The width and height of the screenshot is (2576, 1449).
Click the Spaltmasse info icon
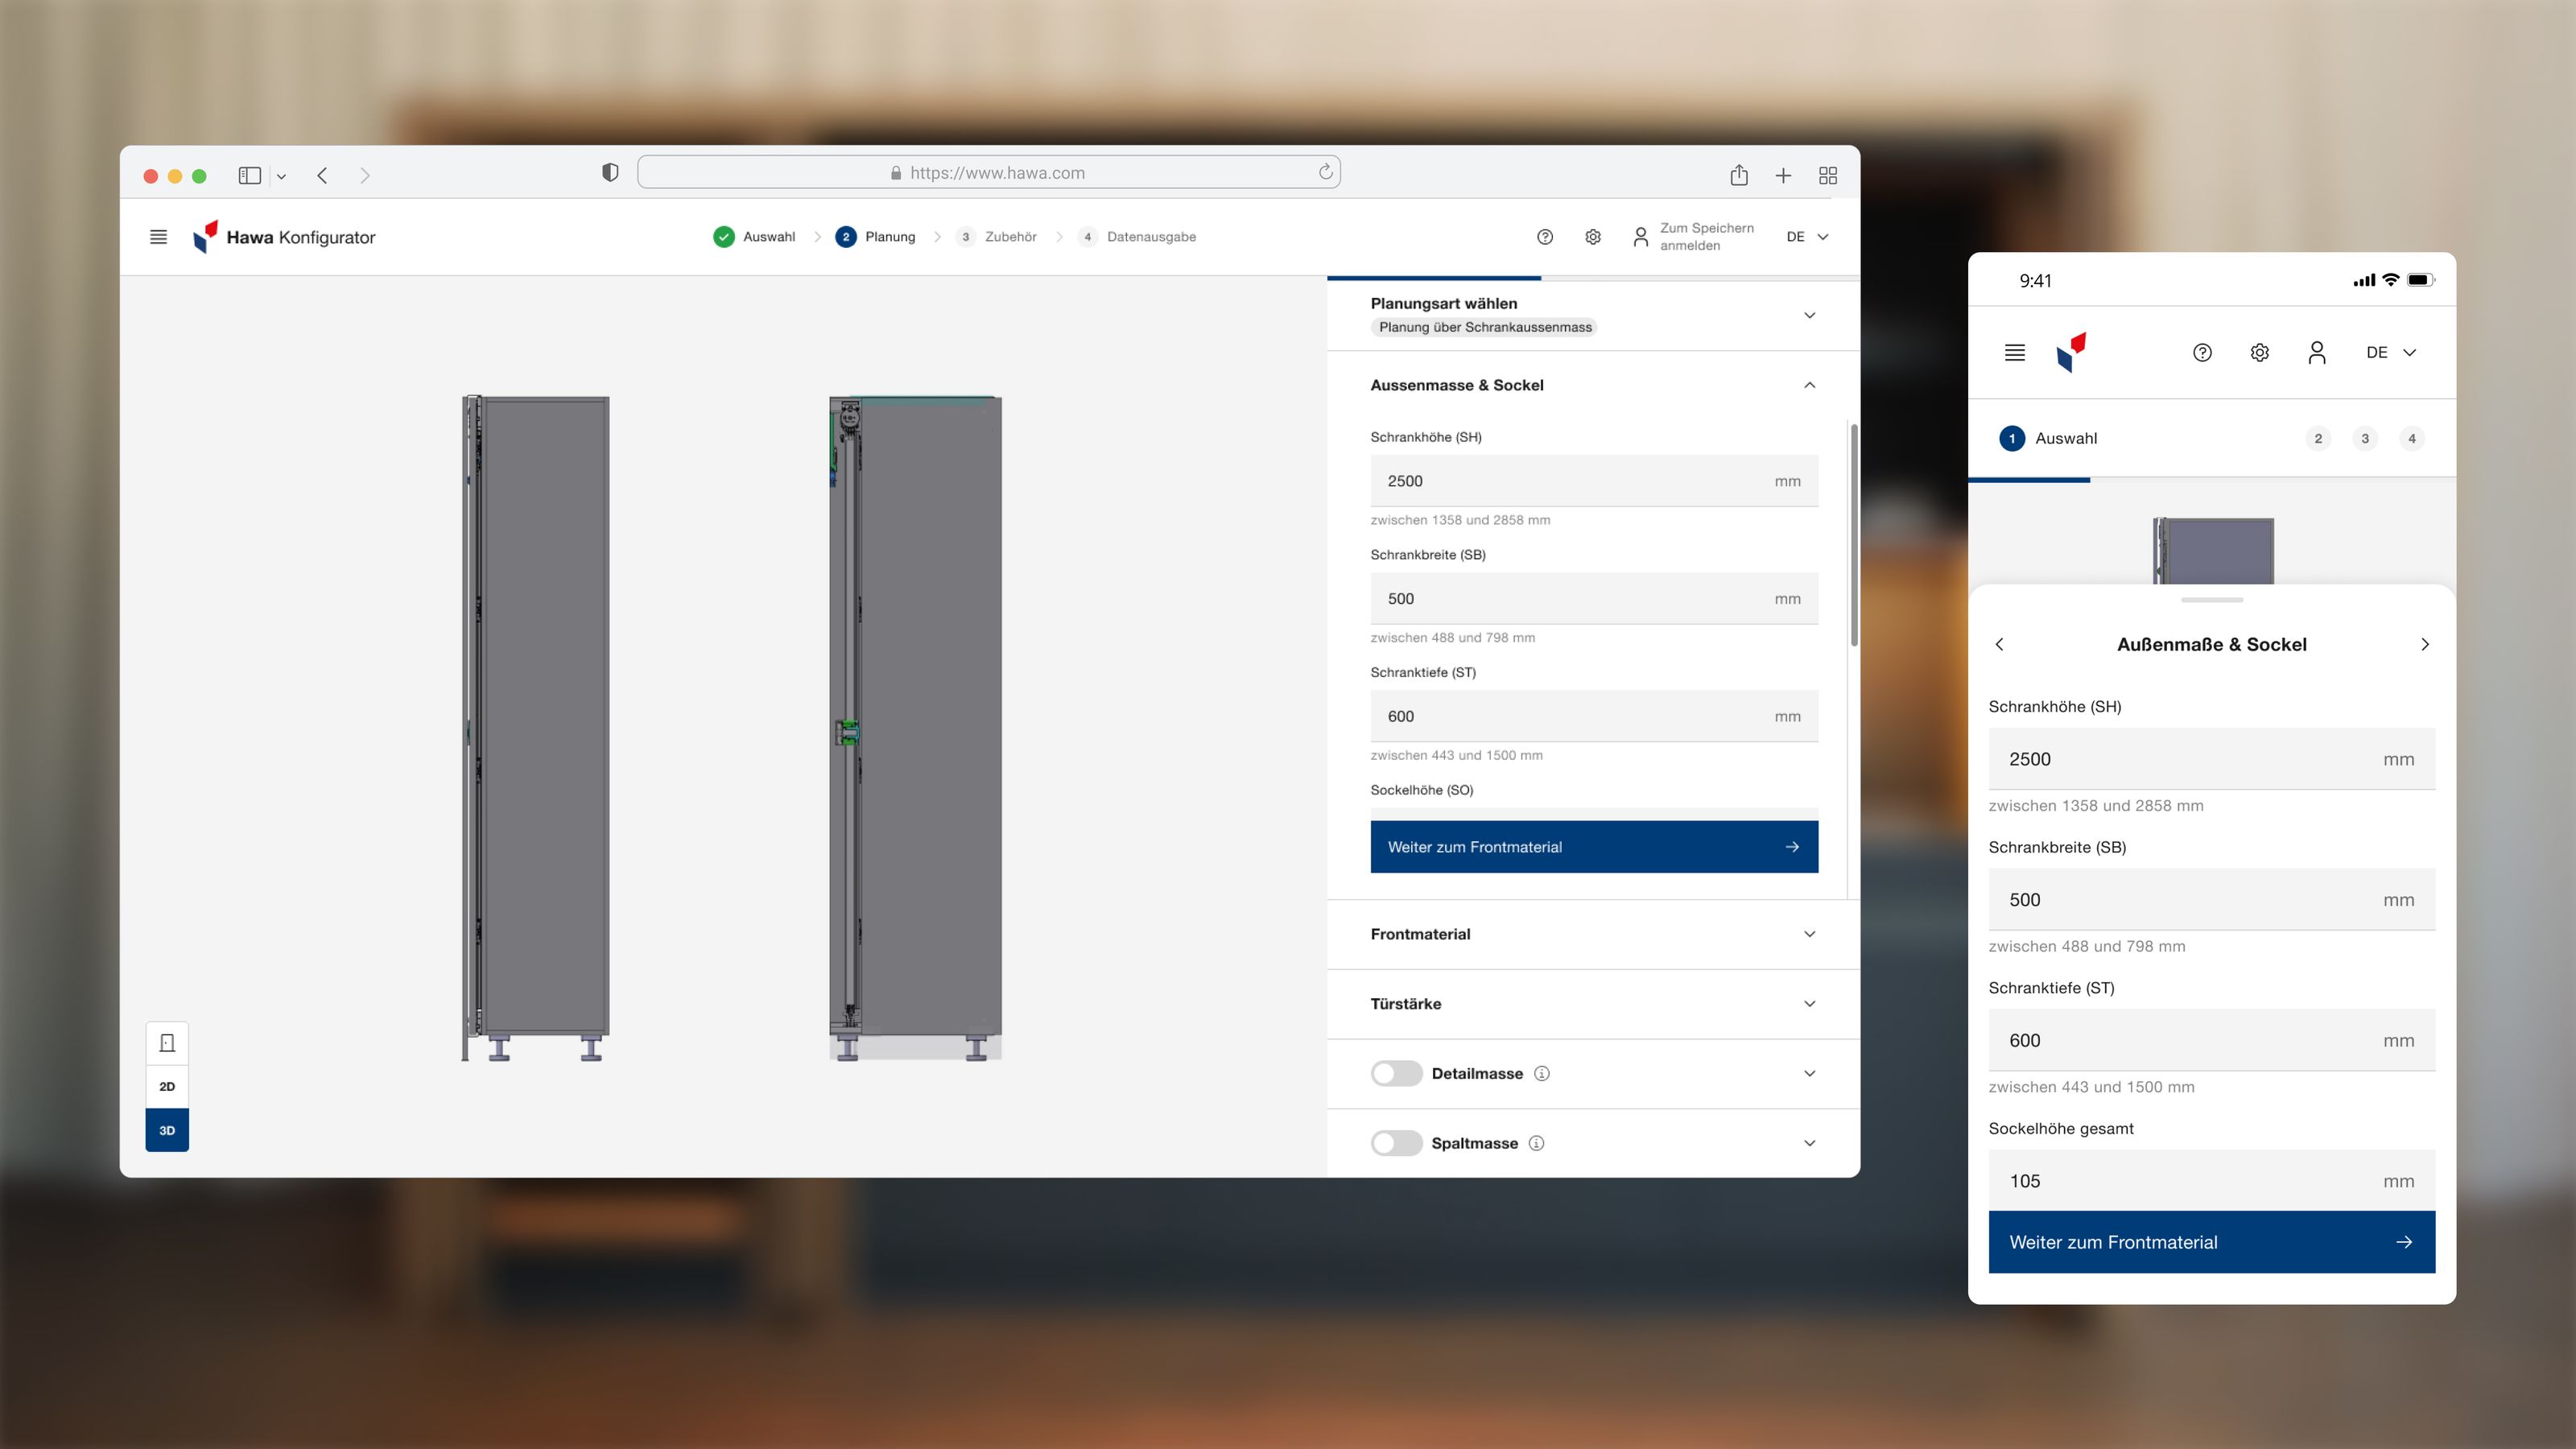[1536, 1143]
